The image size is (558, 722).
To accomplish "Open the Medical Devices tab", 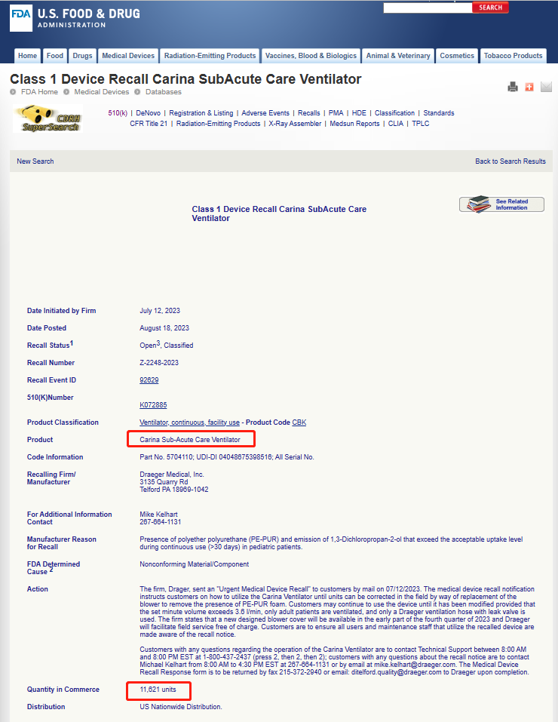I will (x=128, y=56).
